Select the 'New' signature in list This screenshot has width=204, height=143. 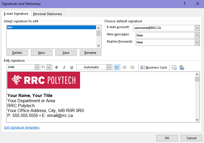tap(51, 27)
